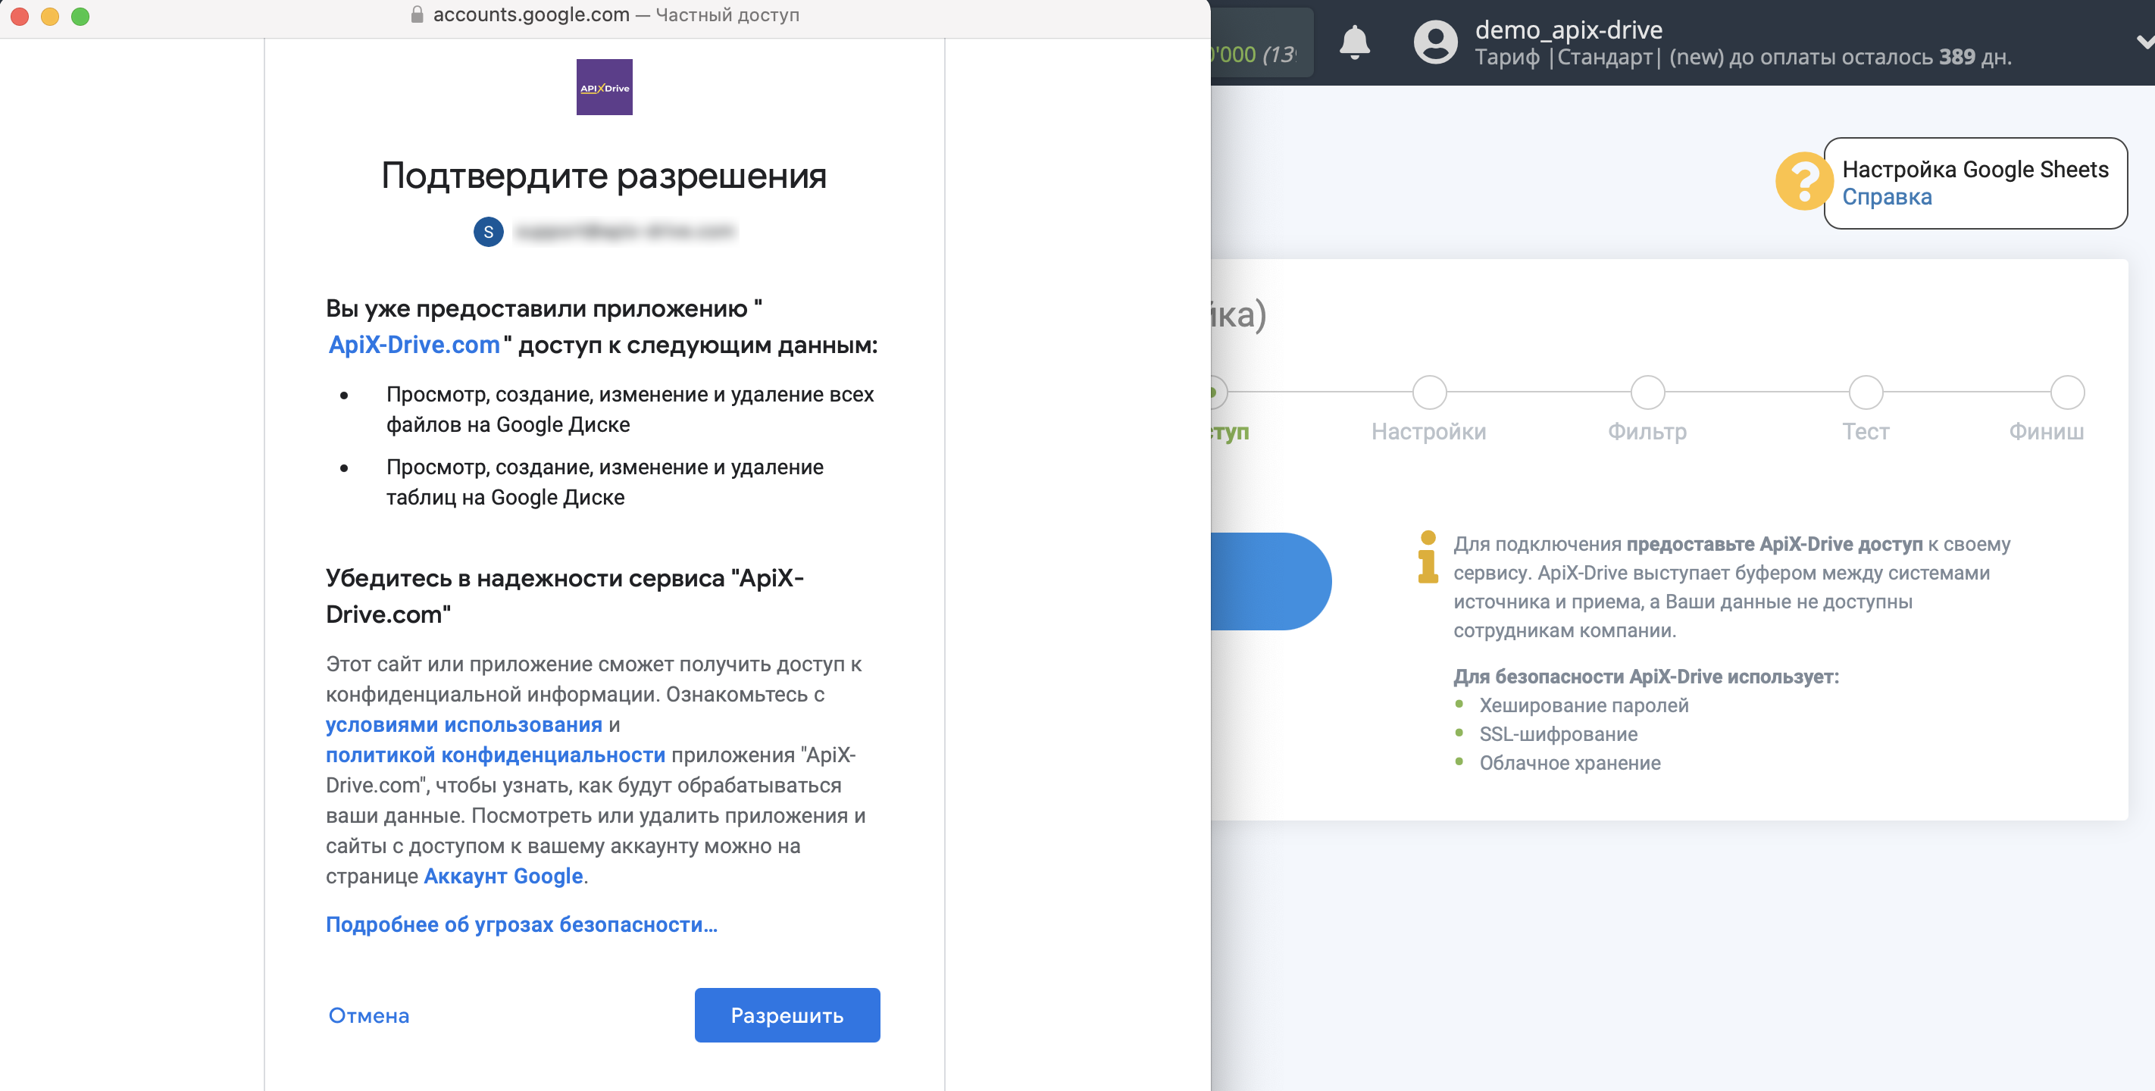
Task: Click the Отмена link
Action: [369, 1016]
